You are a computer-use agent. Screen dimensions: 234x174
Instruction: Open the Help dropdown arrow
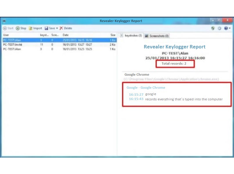coord(230,28)
